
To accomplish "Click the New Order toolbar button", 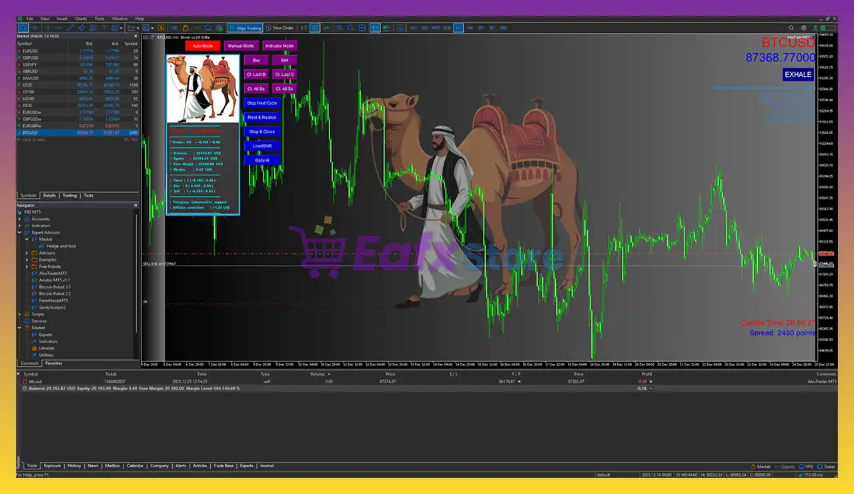I will tap(279, 28).
